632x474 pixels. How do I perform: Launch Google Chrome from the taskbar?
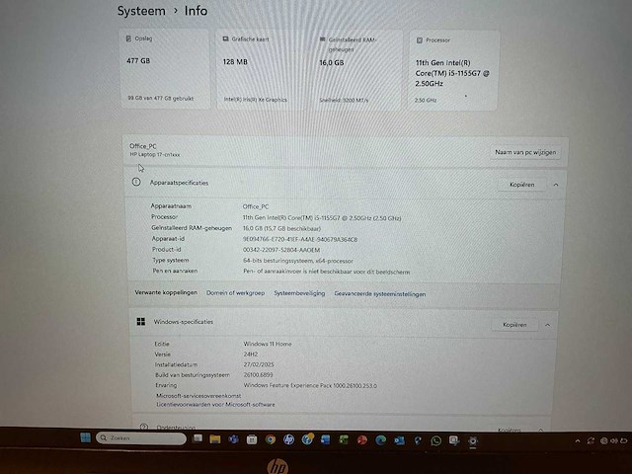270,439
